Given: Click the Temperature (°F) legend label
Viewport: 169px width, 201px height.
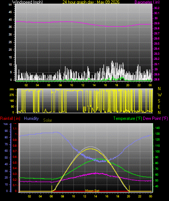Looking at the screenshot, I should click(128, 118).
